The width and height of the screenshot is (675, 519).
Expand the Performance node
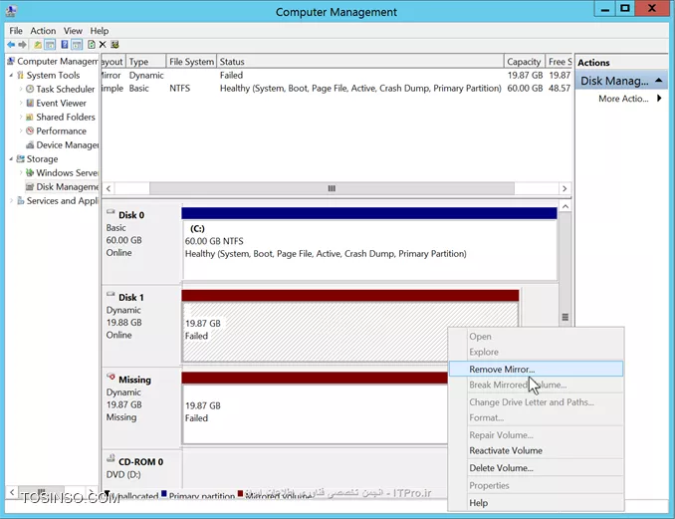(21, 130)
